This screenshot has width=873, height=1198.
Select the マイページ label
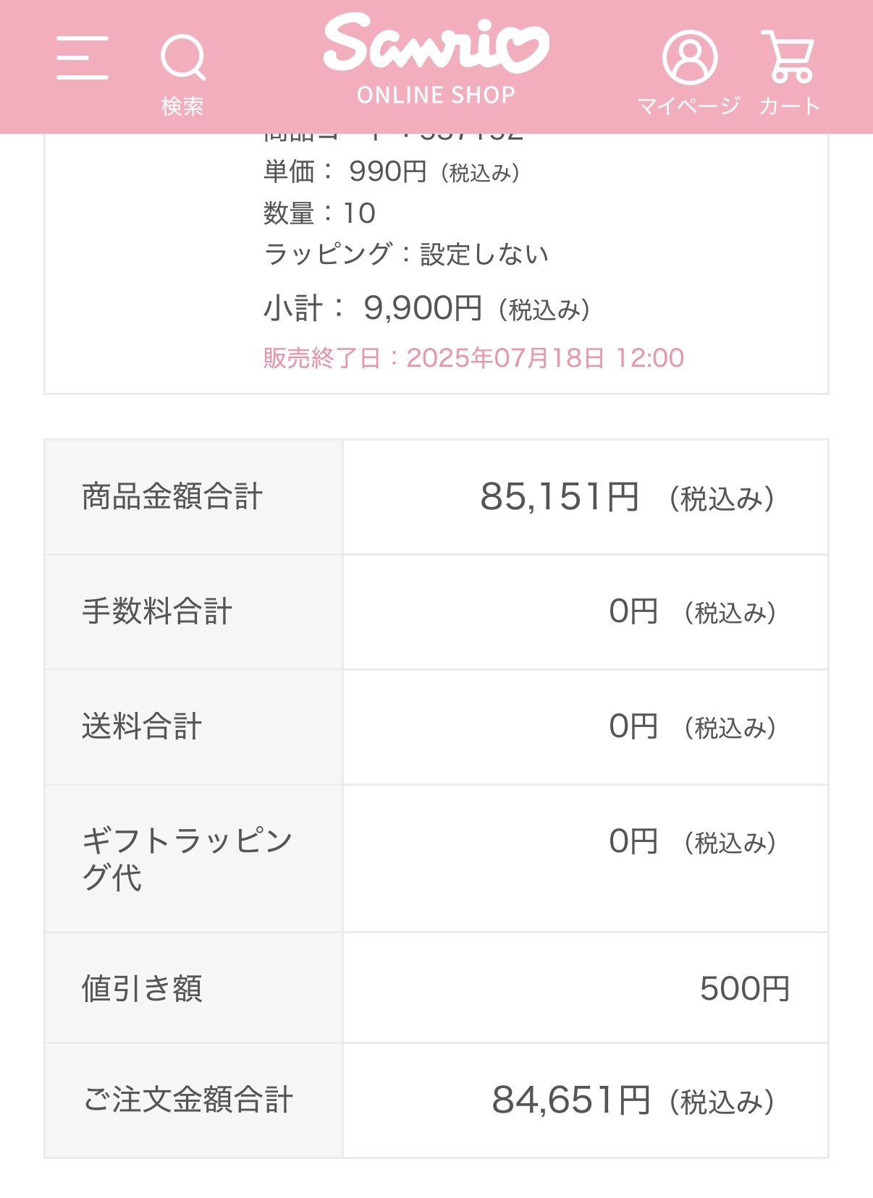689,106
